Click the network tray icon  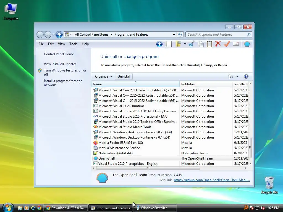257,208
